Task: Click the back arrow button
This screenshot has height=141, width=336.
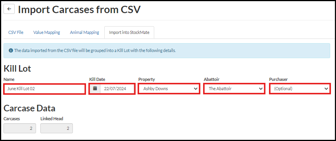Action: click(x=9, y=9)
